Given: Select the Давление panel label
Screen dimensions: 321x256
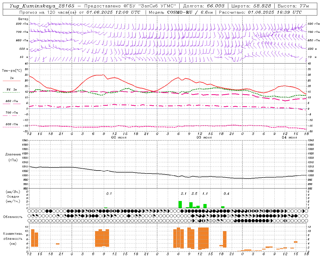Looking at the screenshot, I should click(x=13, y=154).
